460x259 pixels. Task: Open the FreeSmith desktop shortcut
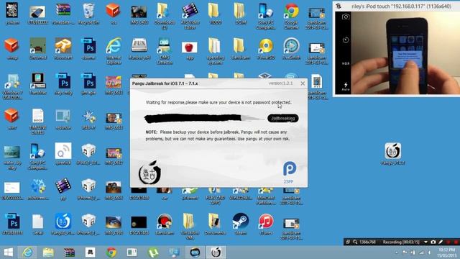point(291,49)
